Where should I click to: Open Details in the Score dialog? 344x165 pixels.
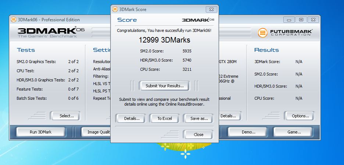pos(132,118)
